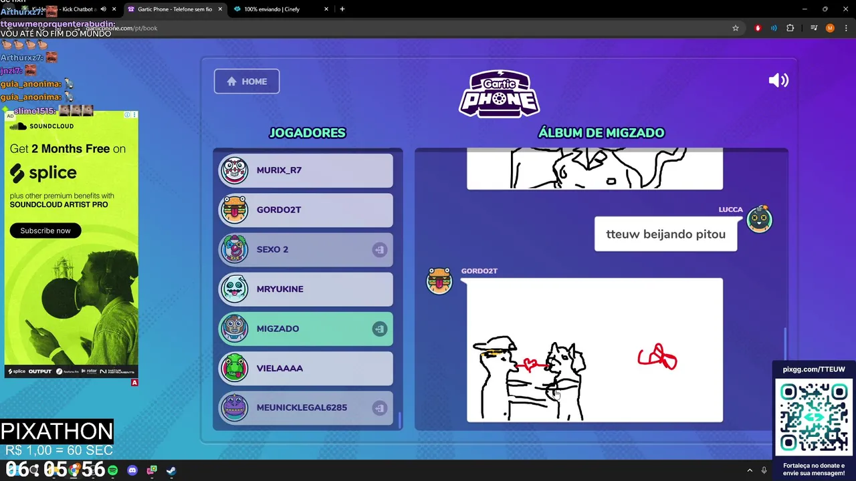The image size is (856, 481).
Task: Open the orange M profile avatar
Action: pos(830,28)
